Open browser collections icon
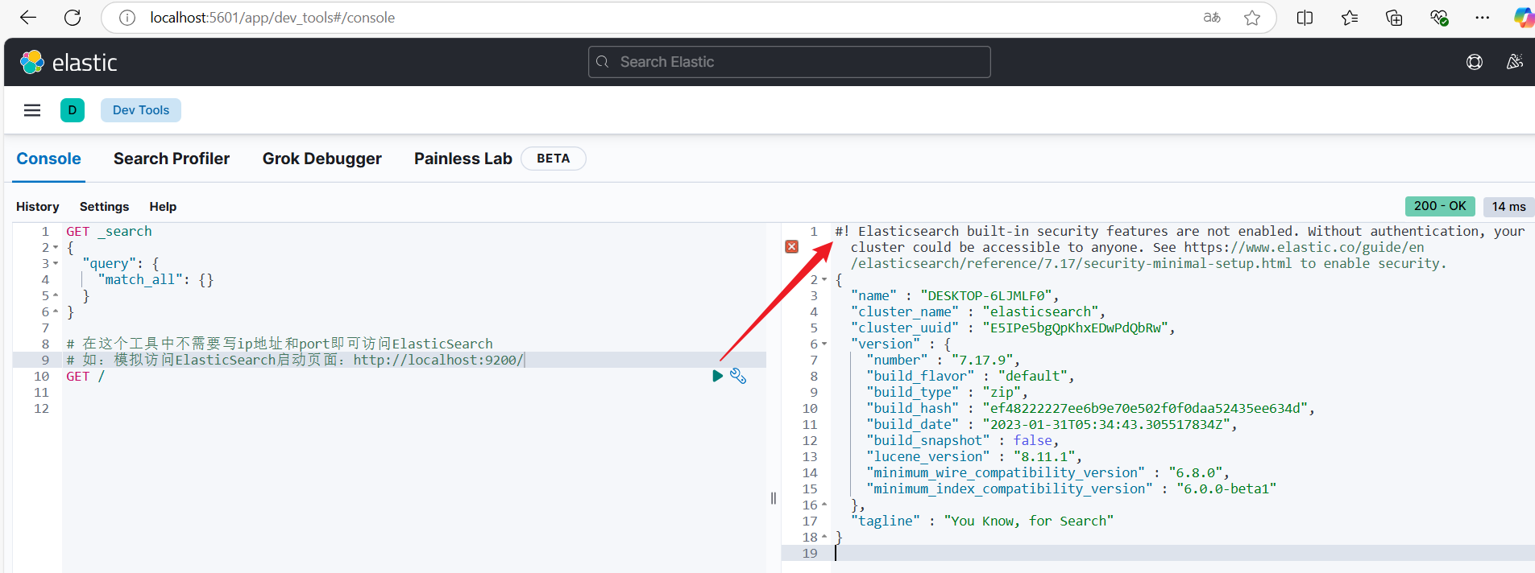This screenshot has height=573, width=1535. point(1394,18)
